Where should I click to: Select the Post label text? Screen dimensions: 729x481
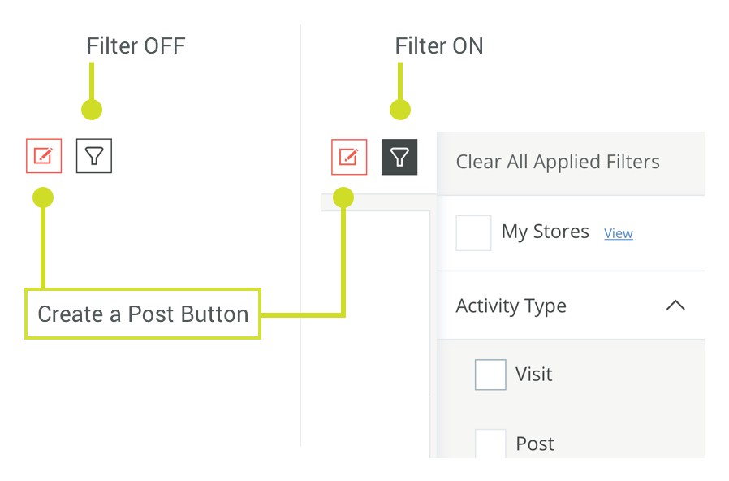535,444
